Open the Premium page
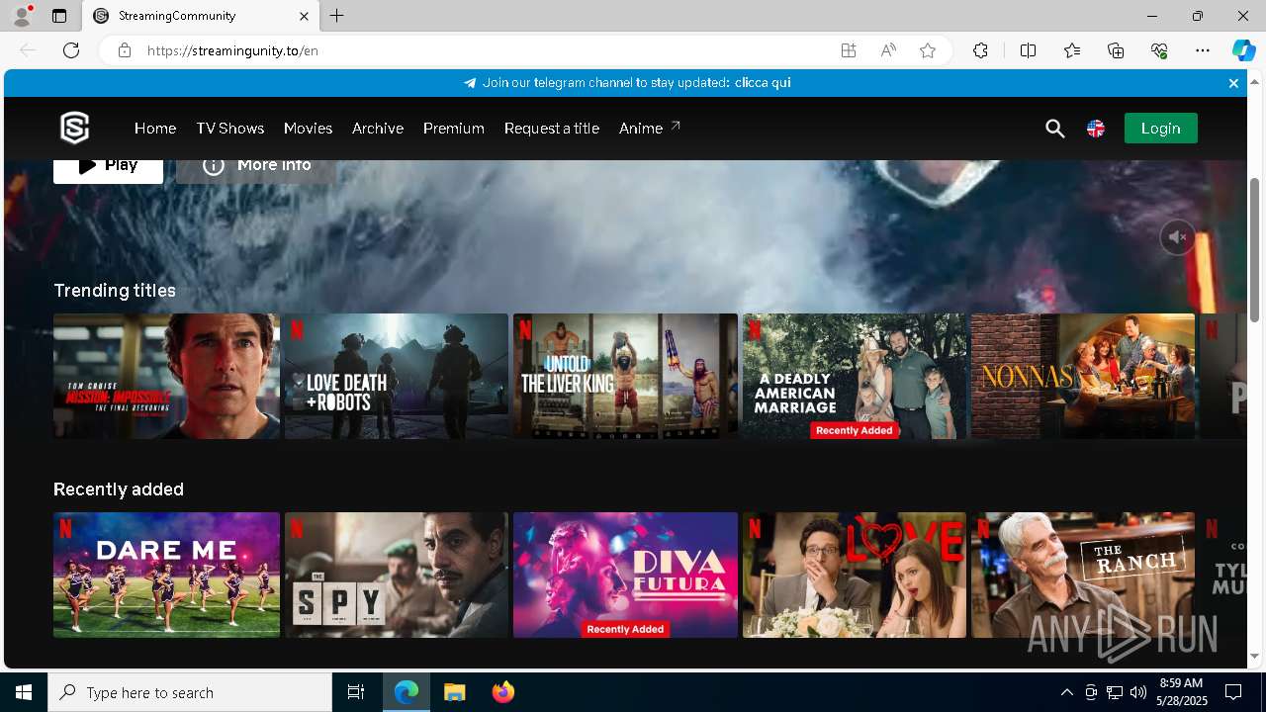The height and width of the screenshot is (712, 1266). [454, 129]
